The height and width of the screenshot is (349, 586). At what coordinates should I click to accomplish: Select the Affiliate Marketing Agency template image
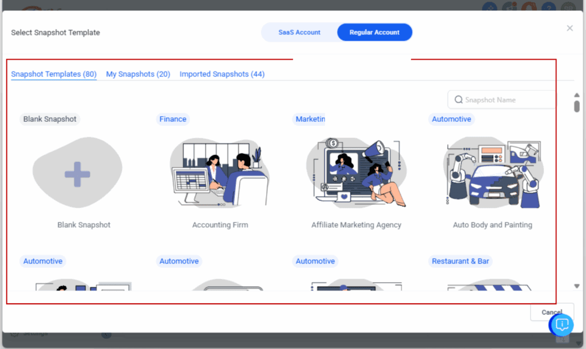[356, 173]
